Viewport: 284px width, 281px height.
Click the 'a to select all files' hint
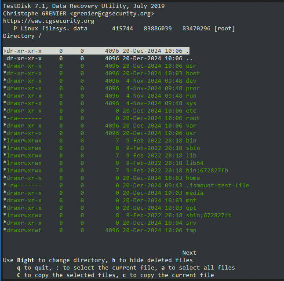tap(198, 268)
